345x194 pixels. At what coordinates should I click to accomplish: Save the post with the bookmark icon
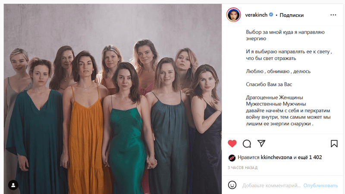pos(334,144)
